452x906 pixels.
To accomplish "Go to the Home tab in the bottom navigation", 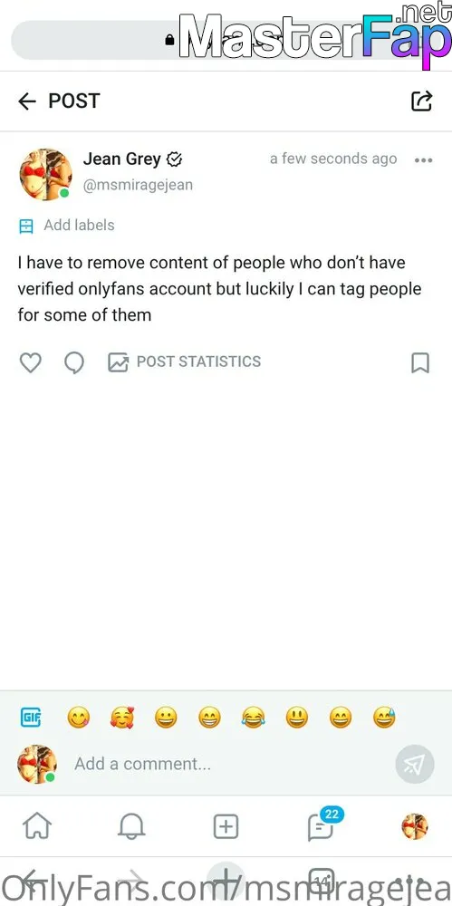I will pos(37,825).
